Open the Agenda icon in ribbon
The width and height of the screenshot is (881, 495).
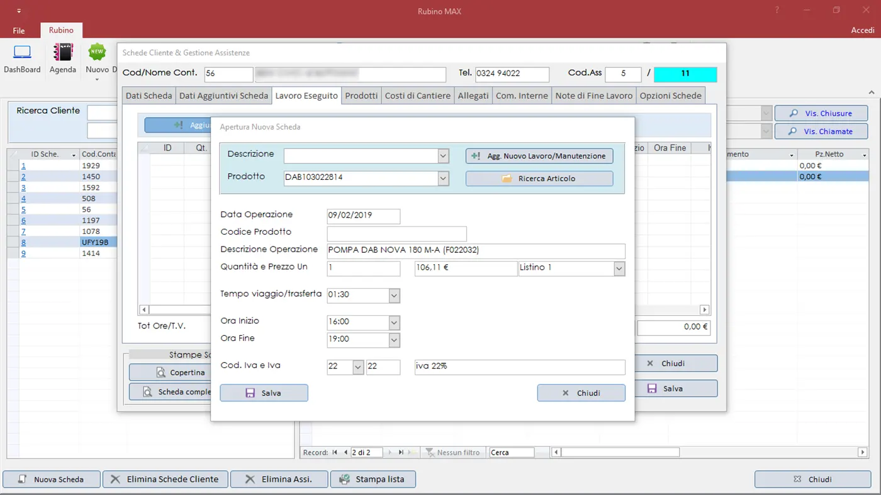[63, 58]
